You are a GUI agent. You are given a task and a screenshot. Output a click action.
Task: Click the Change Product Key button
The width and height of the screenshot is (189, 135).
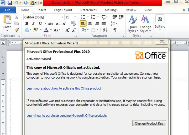149,123
